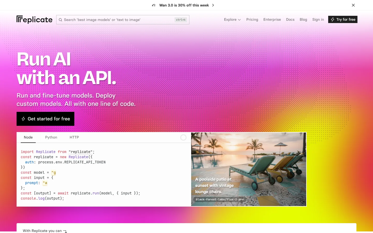Click the black-forest-labs/flux-2-pro model label
373x233 pixels.
220,199
